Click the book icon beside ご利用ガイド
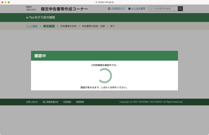209x135 pixels. tap(109, 9)
